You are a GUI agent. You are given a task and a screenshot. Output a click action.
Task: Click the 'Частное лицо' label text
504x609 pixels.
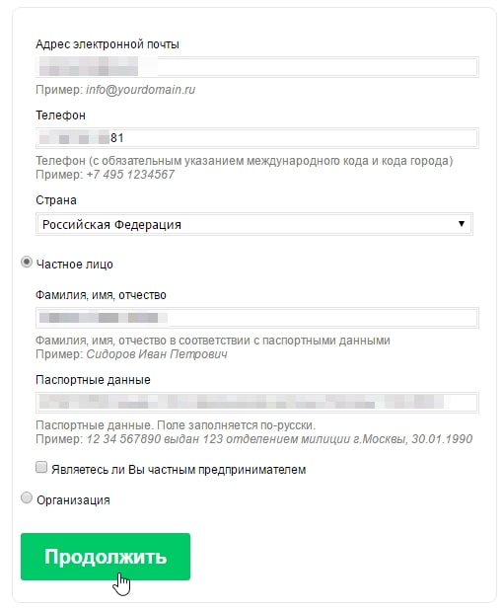click(75, 265)
